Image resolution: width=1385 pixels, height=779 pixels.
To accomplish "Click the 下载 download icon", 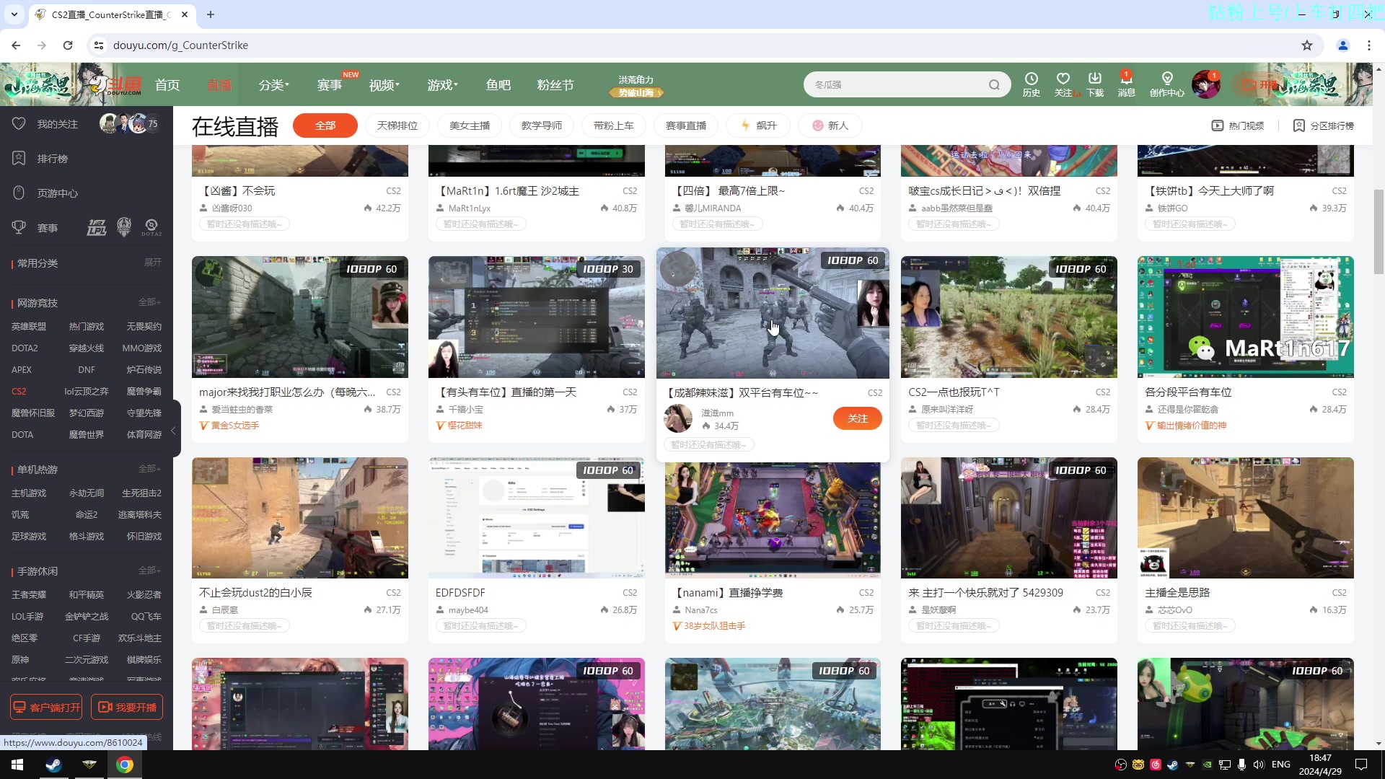I will point(1095,79).
